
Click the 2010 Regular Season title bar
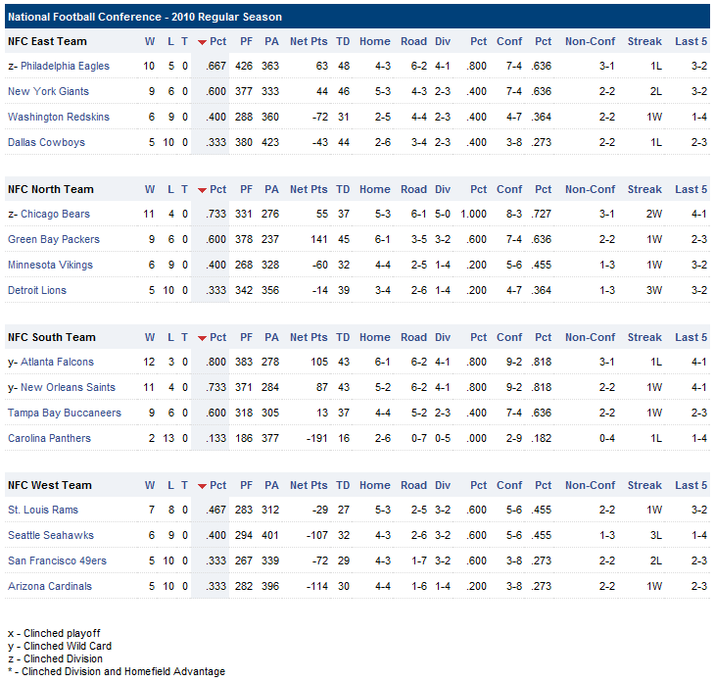click(357, 17)
